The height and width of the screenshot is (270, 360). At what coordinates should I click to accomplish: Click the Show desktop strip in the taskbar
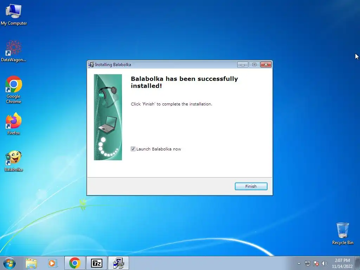[358, 263]
